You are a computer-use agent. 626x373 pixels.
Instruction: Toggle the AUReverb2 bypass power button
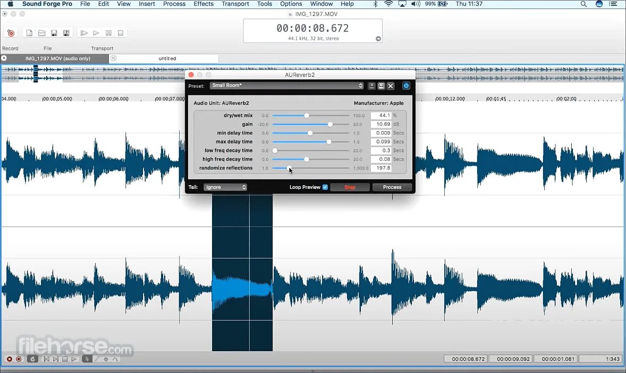tap(406, 85)
